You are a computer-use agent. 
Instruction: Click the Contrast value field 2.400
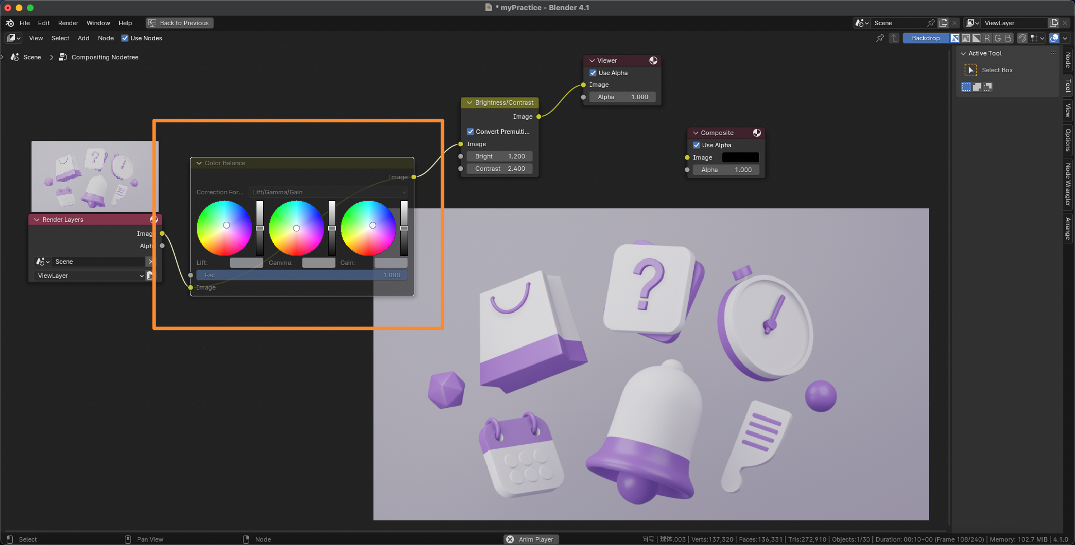click(500, 169)
